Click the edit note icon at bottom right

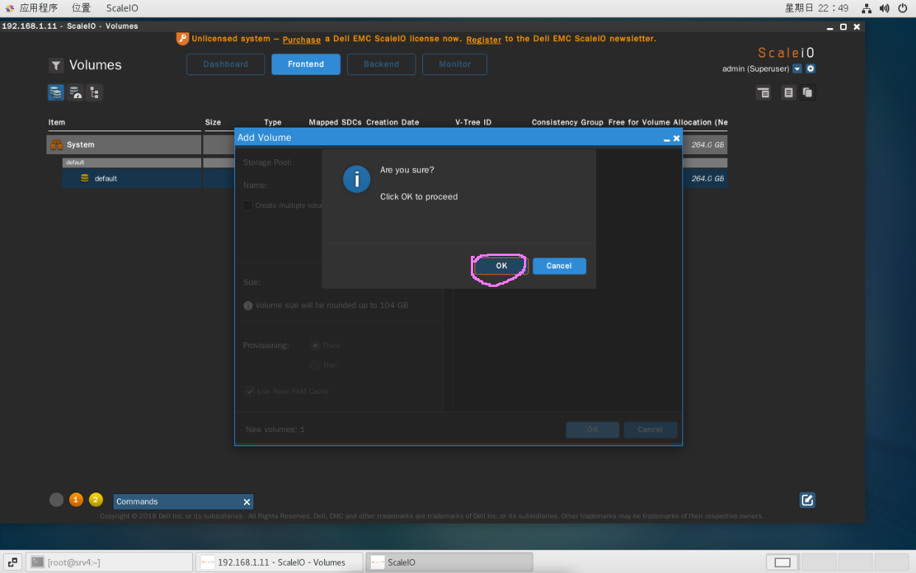tap(808, 500)
